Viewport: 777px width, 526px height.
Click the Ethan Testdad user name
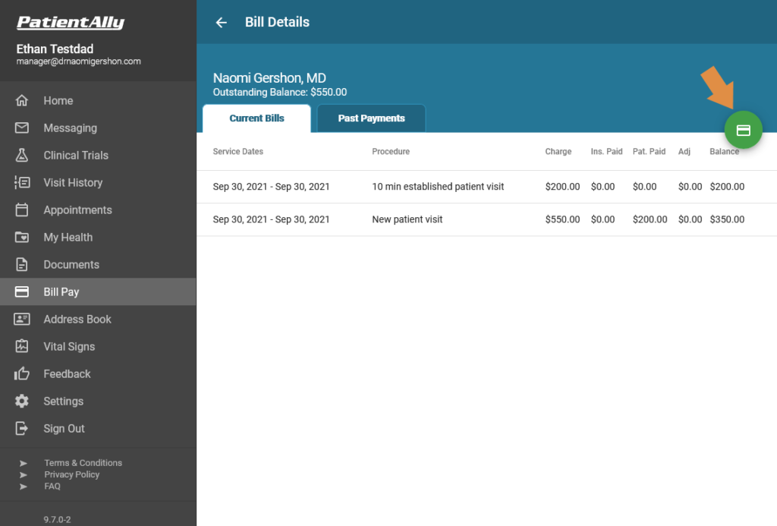click(x=55, y=49)
